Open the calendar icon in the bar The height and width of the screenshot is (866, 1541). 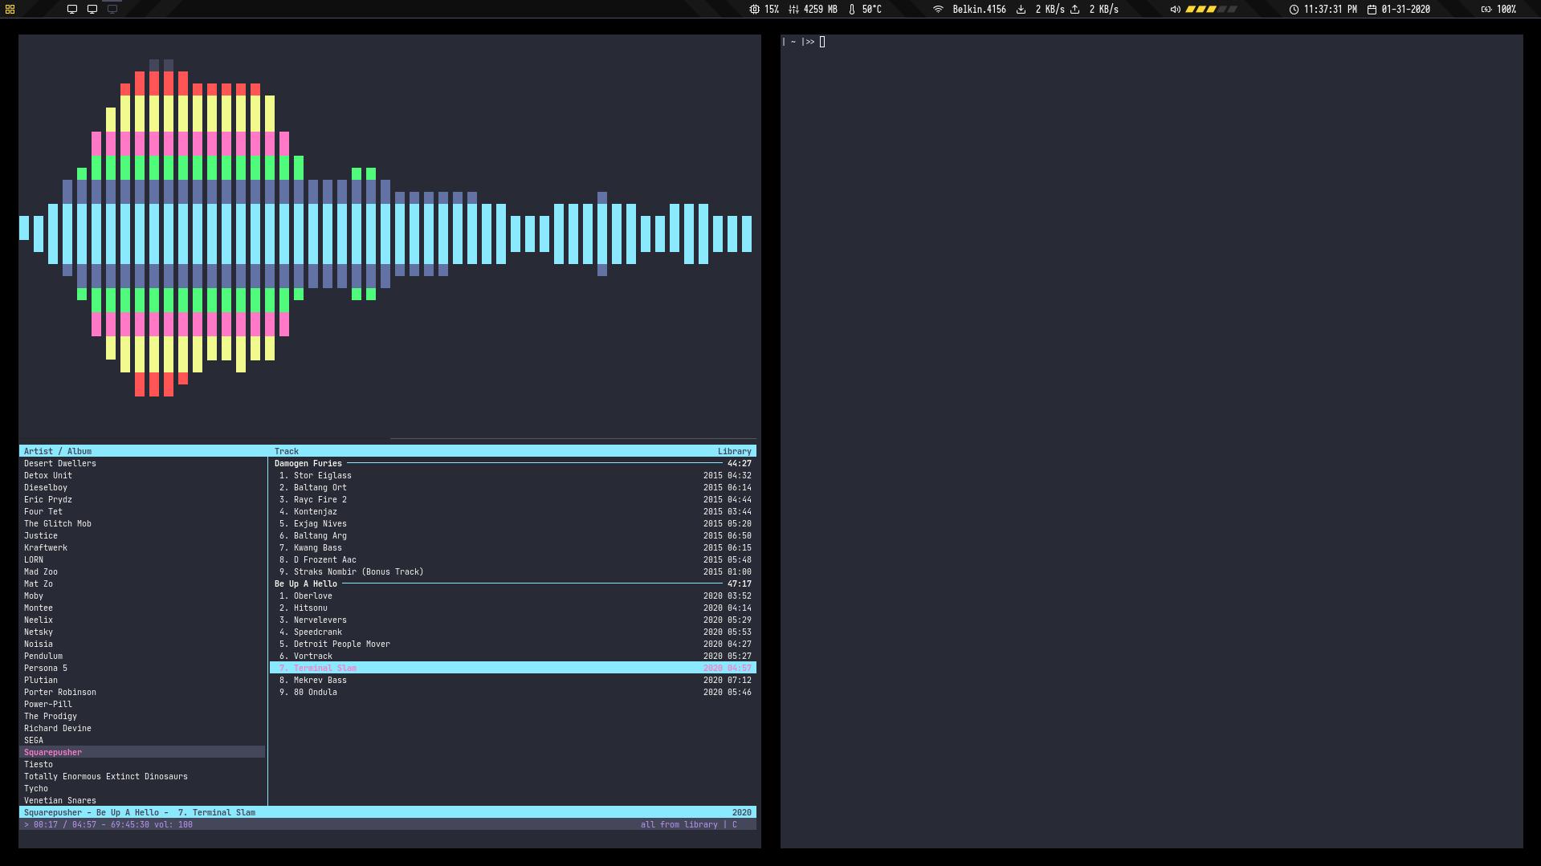click(1372, 10)
